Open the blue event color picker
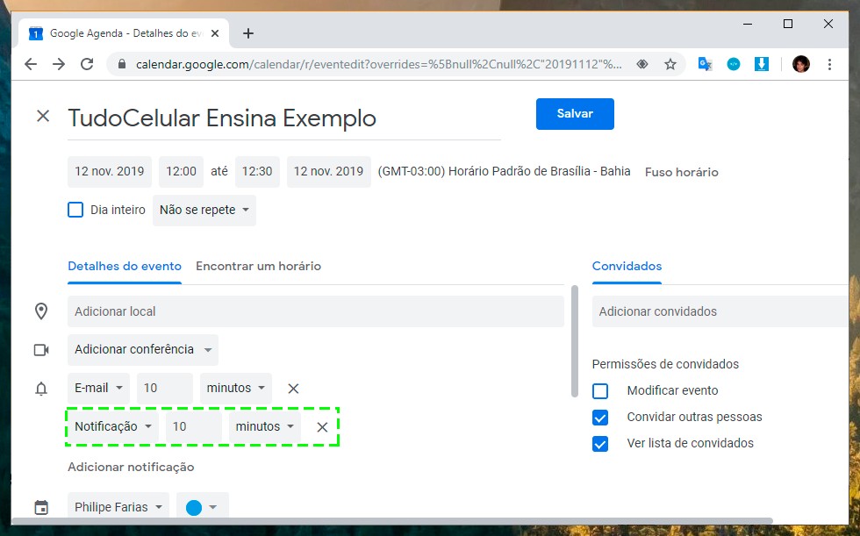Image resolution: width=860 pixels, height=536 pixels. [202, 507]
